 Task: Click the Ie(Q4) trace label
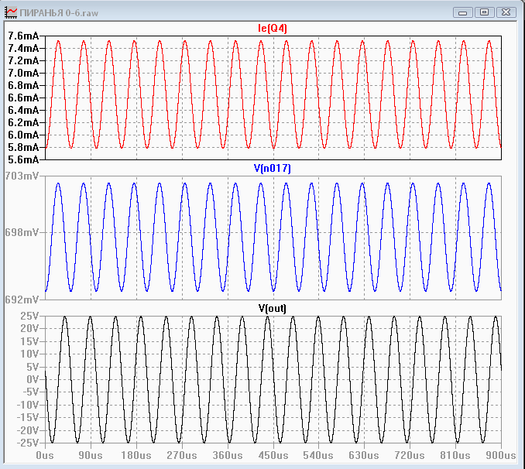[x=273, y=28]
